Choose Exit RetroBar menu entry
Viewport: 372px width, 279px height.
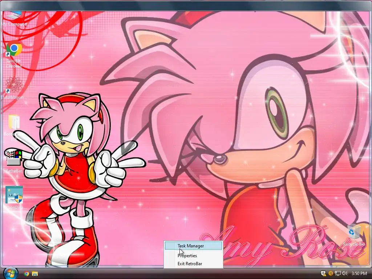193,264
